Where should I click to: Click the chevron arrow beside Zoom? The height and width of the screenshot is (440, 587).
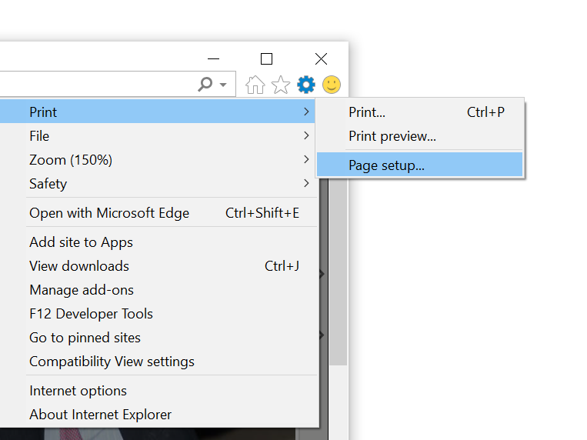(307, 159)
